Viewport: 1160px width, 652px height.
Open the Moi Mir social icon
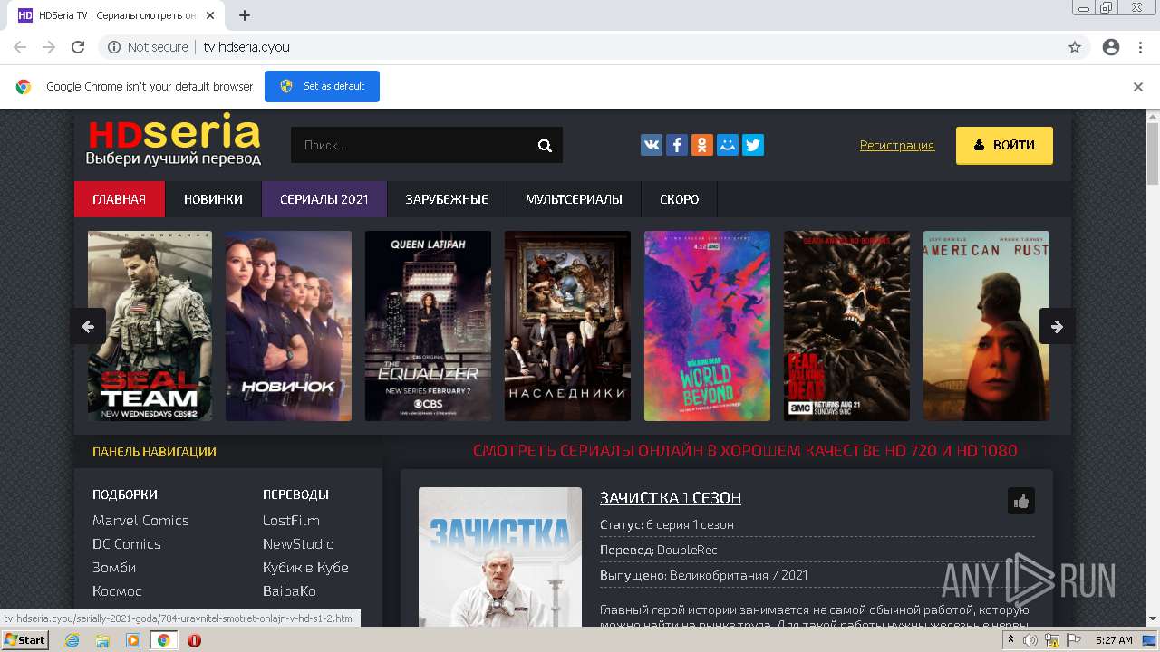click(x=728, y=145)
